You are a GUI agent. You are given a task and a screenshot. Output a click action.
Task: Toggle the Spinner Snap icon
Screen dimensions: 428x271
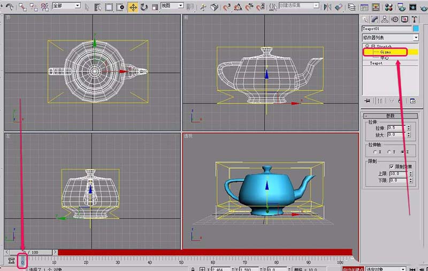260,7
